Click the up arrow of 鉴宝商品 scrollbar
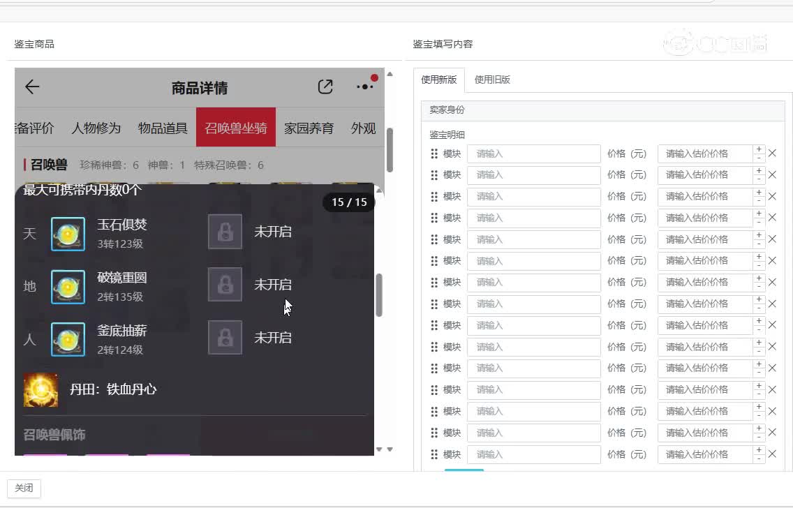This screenshot has height=508, width=793. click(390, 74)
